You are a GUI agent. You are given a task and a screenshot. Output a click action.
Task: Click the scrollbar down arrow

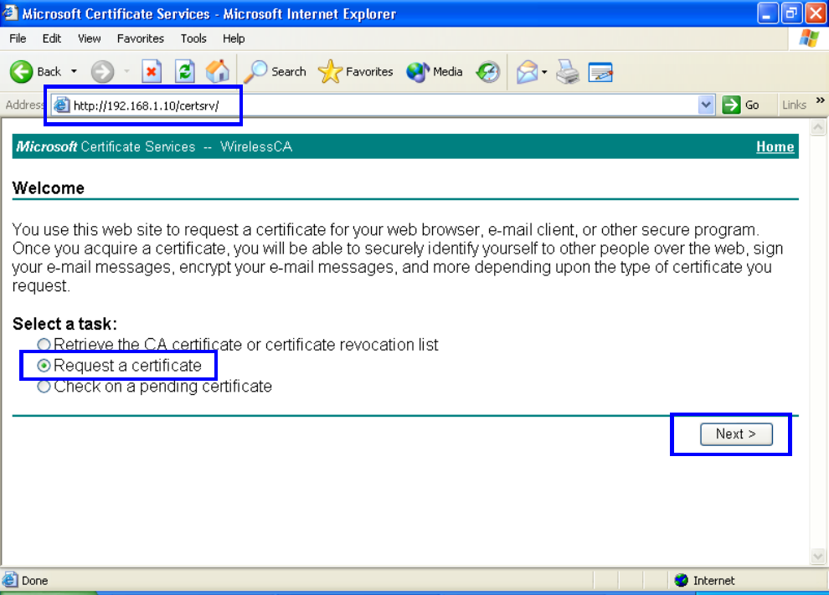pyautogui.click(x=818, y=556)
